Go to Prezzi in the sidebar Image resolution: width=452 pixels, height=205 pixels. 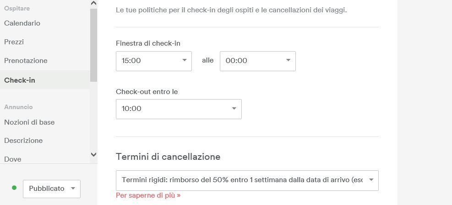pos(14,42)
